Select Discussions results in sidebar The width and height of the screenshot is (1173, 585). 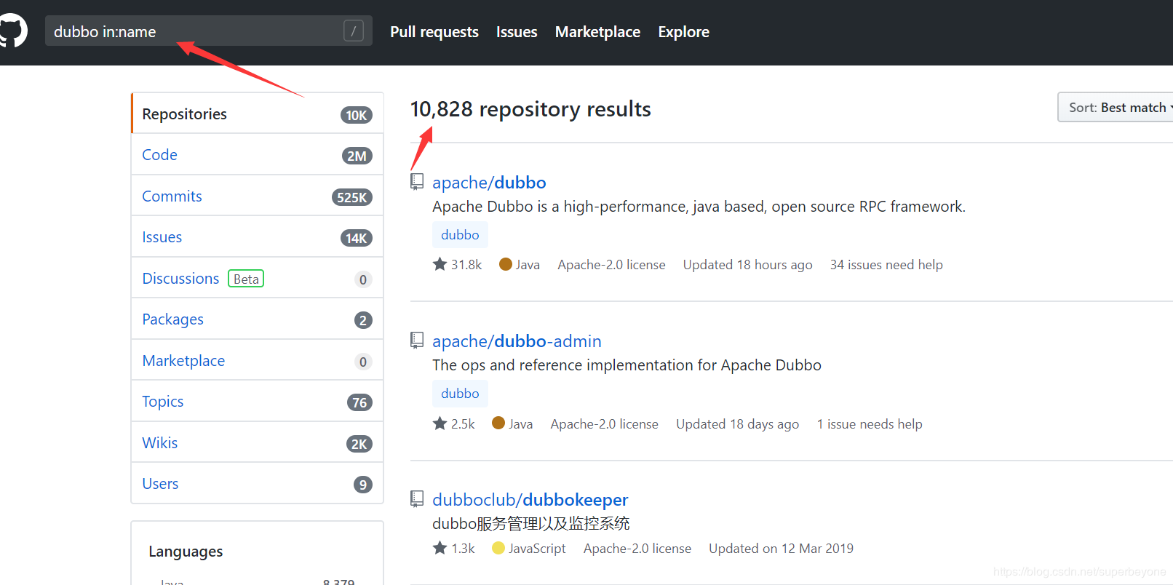pyautogui.click(x=258, y=279)
